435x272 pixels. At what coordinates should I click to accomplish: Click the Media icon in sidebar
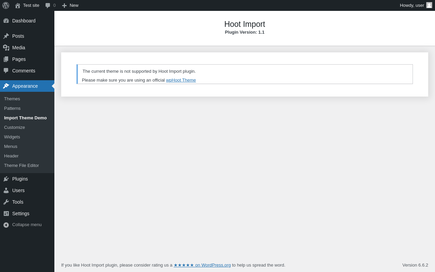(6, 48)
